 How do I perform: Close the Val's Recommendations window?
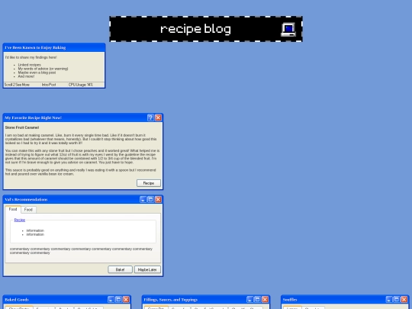coord(158,199)
